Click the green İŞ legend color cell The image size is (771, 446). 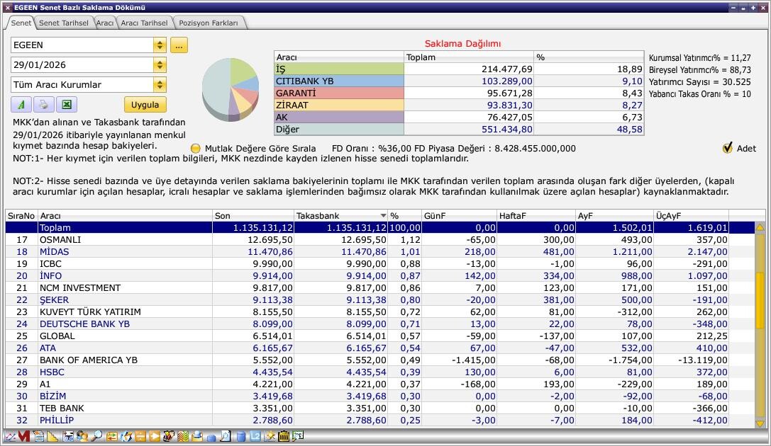coord(338,69)
